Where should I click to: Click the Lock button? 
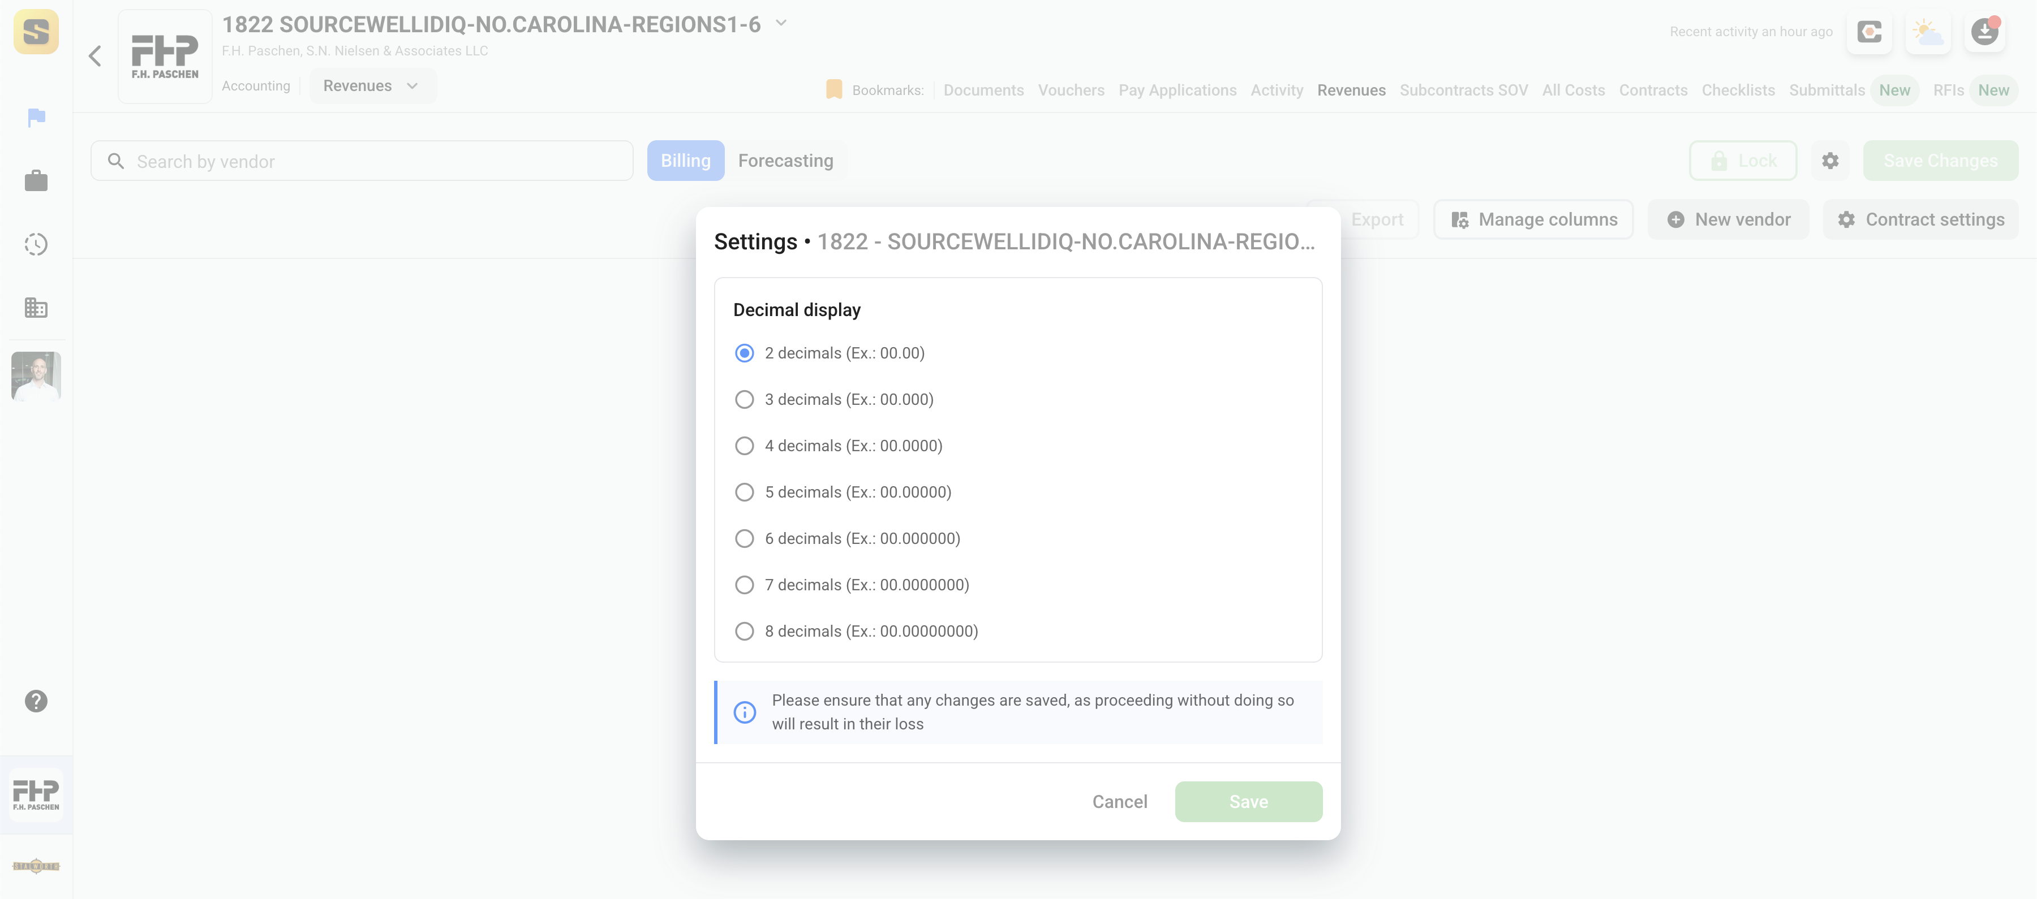point(1744,161)
